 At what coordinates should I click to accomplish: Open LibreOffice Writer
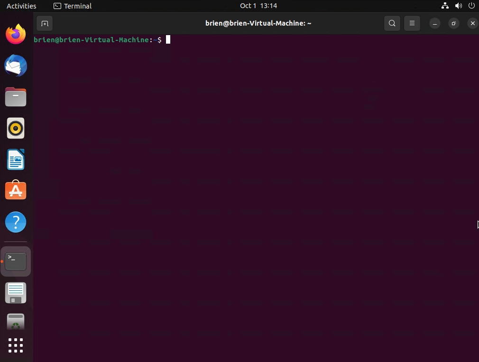coord(16,159)
